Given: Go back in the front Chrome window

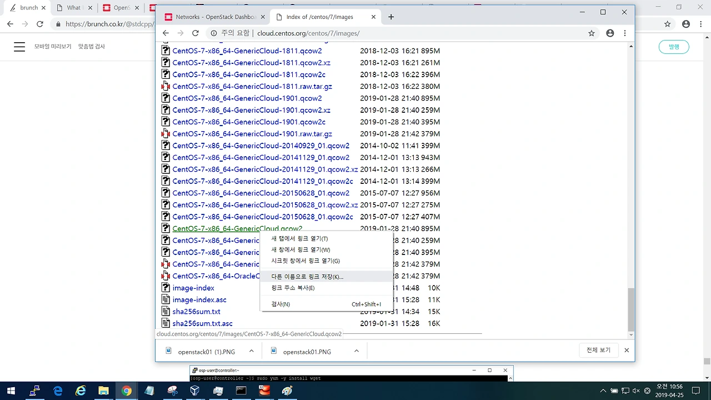Looking at the screenshot, I should point(166,33).
